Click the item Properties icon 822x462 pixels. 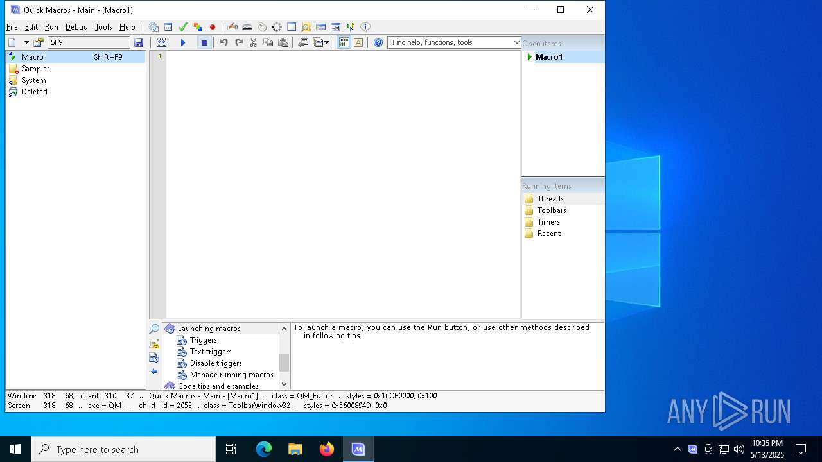[x=39, y=42]
